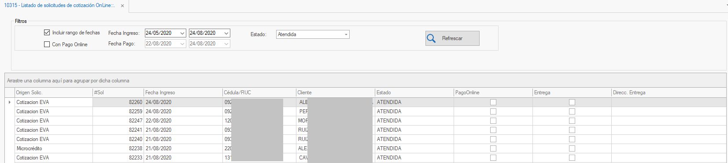Open Fecha Pago end date dropdown
The height and width of the screenshot is (163, 728).
pos(226,44)
